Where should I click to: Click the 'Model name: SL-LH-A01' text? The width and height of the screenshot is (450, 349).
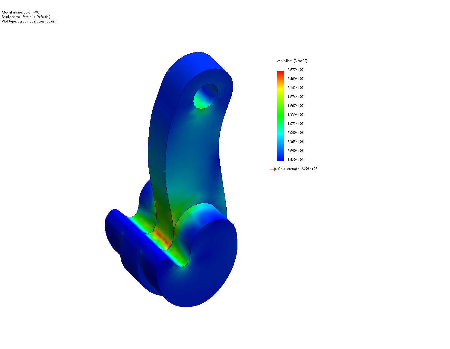coord(21,12)
